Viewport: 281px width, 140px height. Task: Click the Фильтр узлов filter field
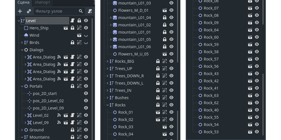pos(59,11)
